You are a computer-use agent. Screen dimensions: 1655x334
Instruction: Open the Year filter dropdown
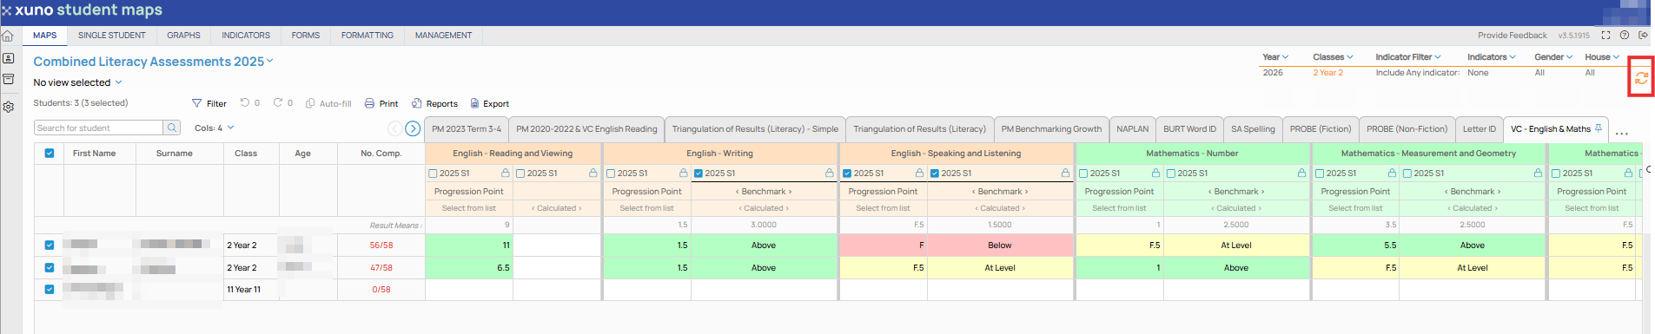point(1275,57)
